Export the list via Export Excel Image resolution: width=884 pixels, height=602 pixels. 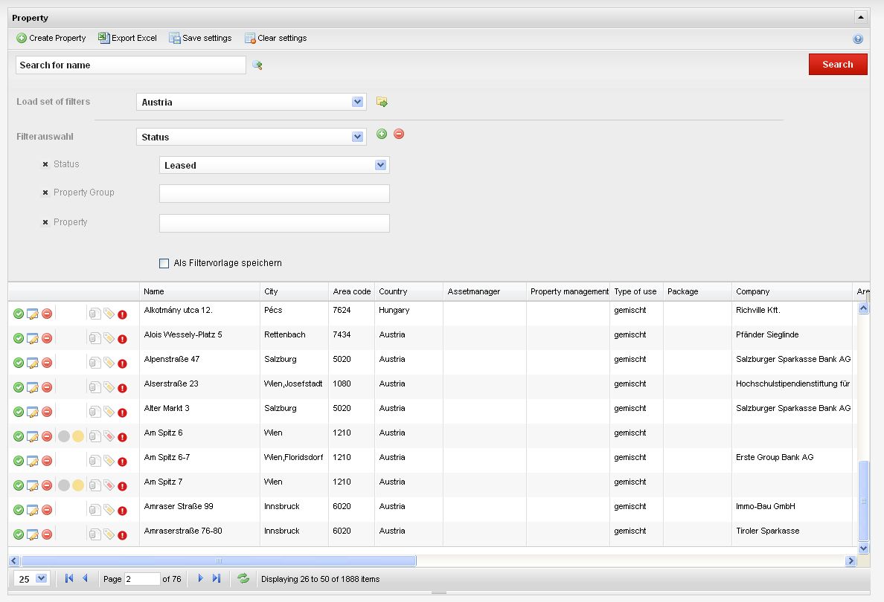pos(128,38)
